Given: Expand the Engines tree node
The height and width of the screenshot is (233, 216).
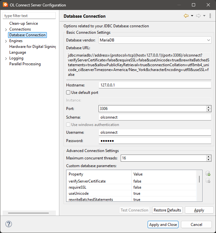Looking at the screenshot, I should click(6, 41).
